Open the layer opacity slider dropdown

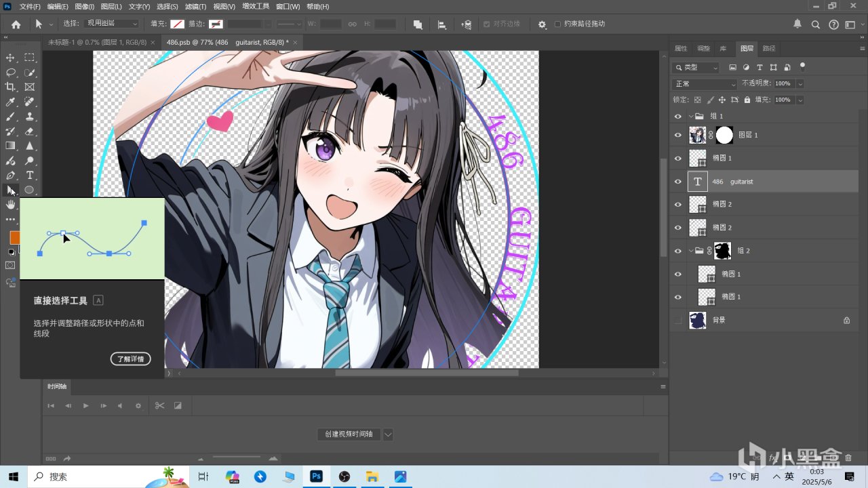tap(800, 83)
